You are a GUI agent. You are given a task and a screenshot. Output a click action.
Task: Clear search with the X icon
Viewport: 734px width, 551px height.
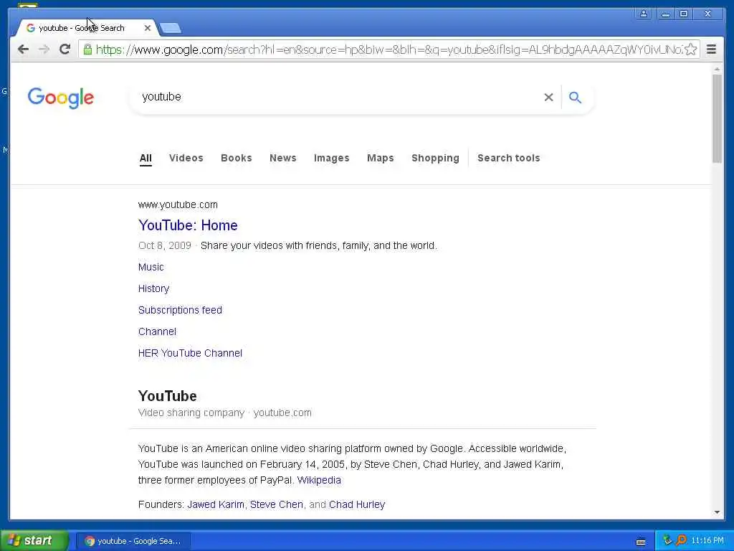[548, 97]
